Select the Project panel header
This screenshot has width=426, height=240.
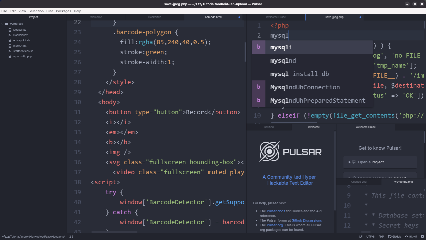point(33,17)
